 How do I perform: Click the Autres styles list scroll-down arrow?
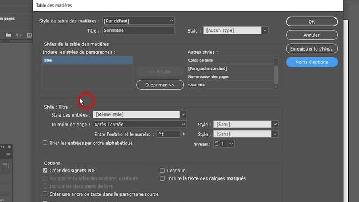276,87
